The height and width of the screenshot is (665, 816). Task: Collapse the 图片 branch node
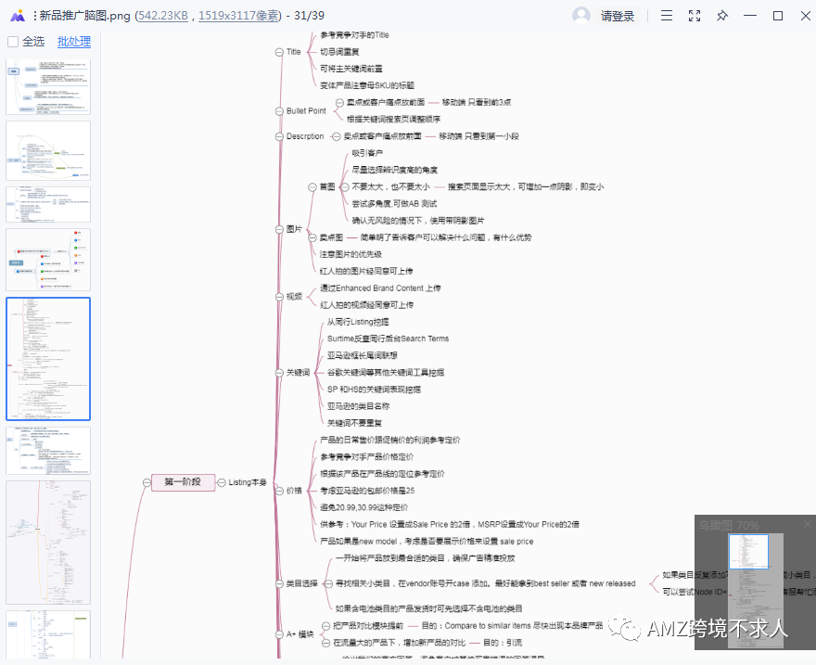pyautogui.click(x=280, y=227)
